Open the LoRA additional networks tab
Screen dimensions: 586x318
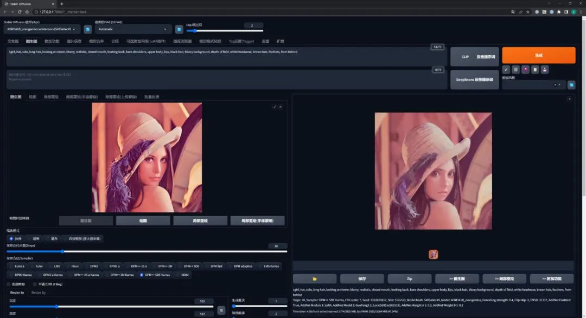click(146, 41)
